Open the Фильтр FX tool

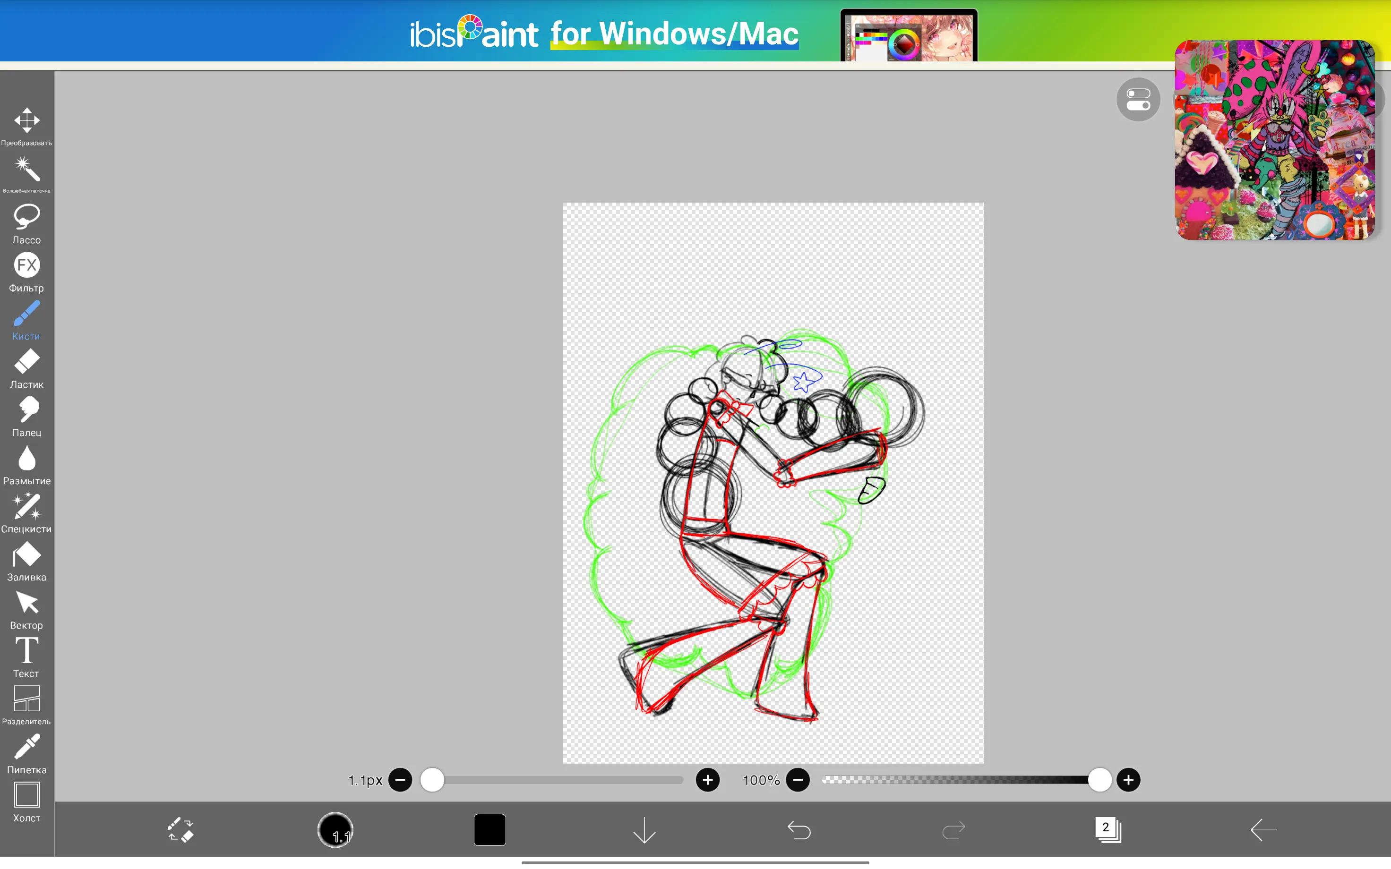[x=26, y=271]
